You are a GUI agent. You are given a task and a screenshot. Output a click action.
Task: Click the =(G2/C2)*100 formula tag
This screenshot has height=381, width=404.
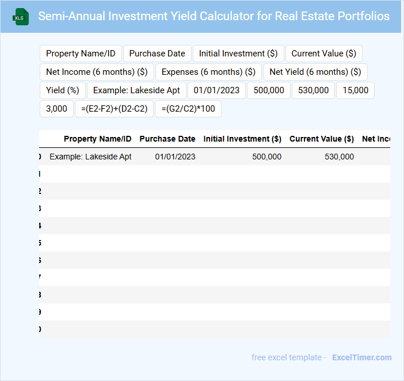188,109
